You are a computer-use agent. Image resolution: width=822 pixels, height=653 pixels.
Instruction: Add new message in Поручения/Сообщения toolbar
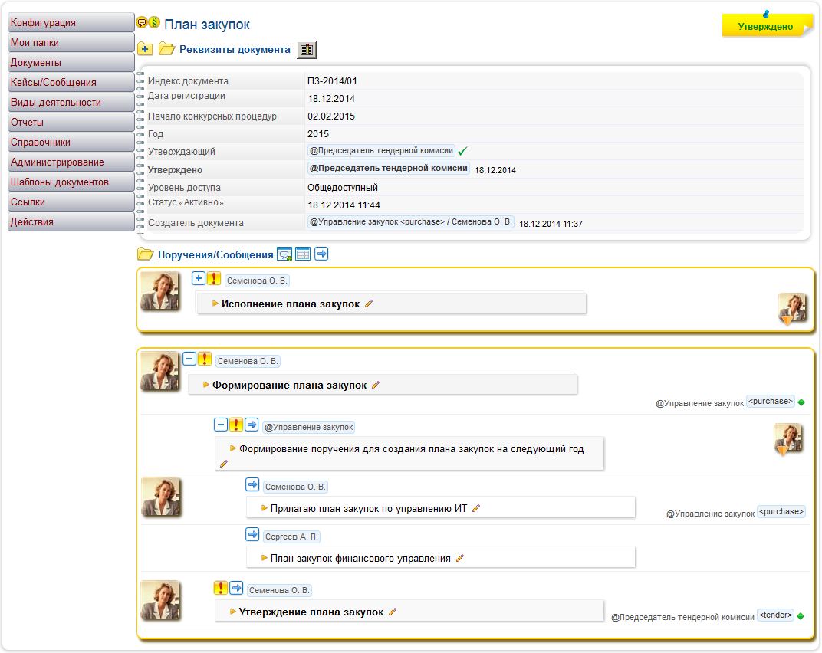click(x=284, y=254)
